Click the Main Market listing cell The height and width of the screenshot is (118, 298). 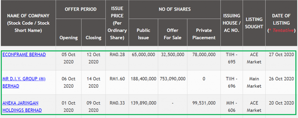coord(254,82)
